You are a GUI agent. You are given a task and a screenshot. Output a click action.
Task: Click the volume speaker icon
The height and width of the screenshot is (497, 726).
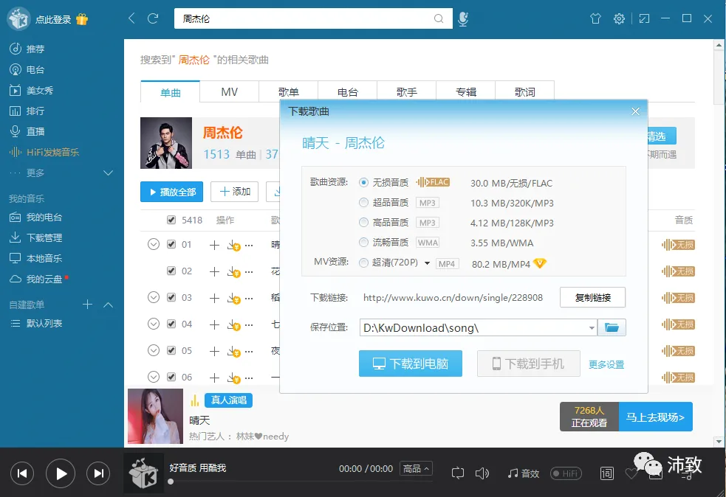(482, 473)
